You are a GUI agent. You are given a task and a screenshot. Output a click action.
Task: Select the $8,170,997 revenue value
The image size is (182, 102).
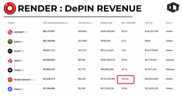pyautogui.click(x=49, y=31)
